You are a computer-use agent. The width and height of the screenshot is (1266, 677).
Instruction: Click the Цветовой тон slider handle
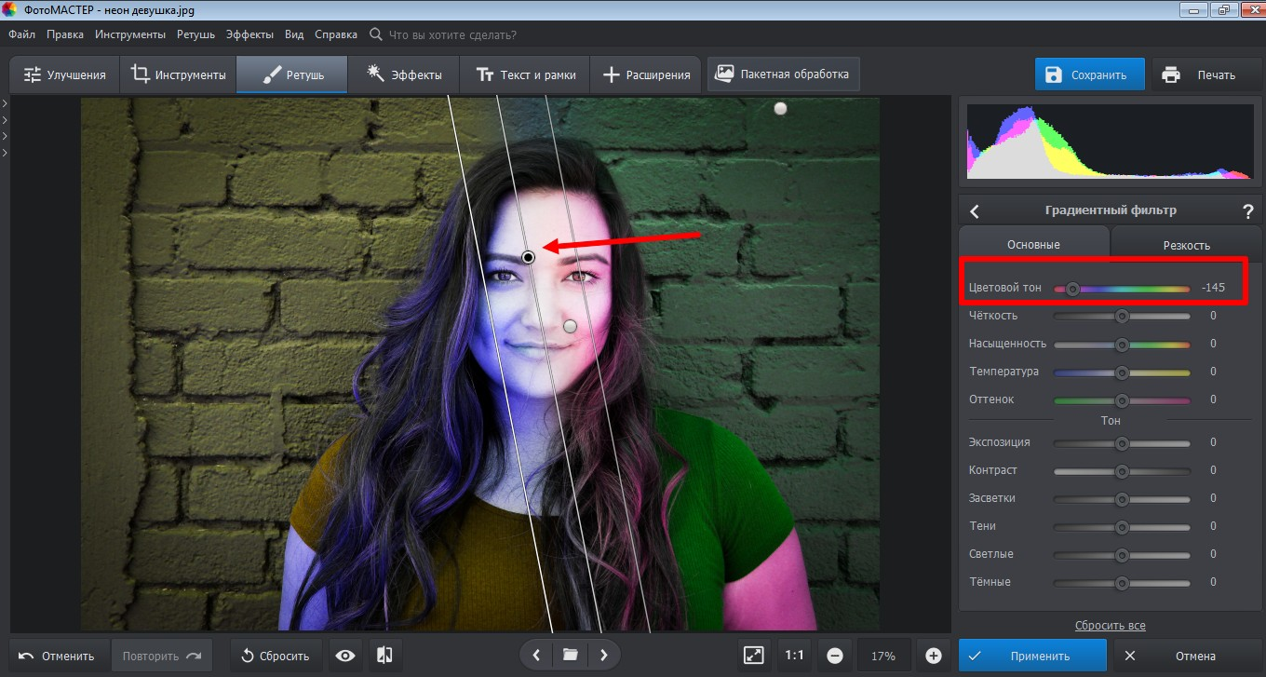coord(1072,289)
